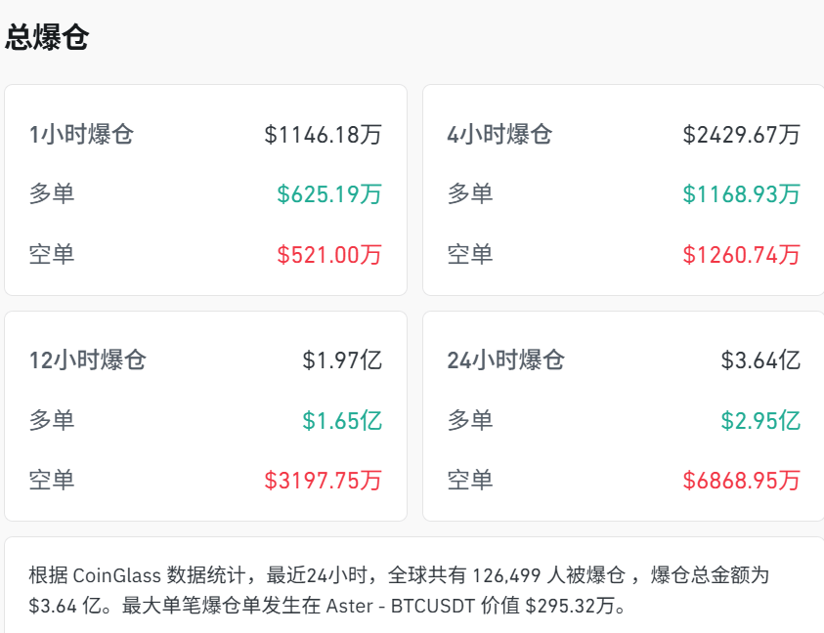Image resolution: width=824 pixels, height=633 pixels.
Task: Click the 总爆仓 section heading
Action: coord(47,37)
